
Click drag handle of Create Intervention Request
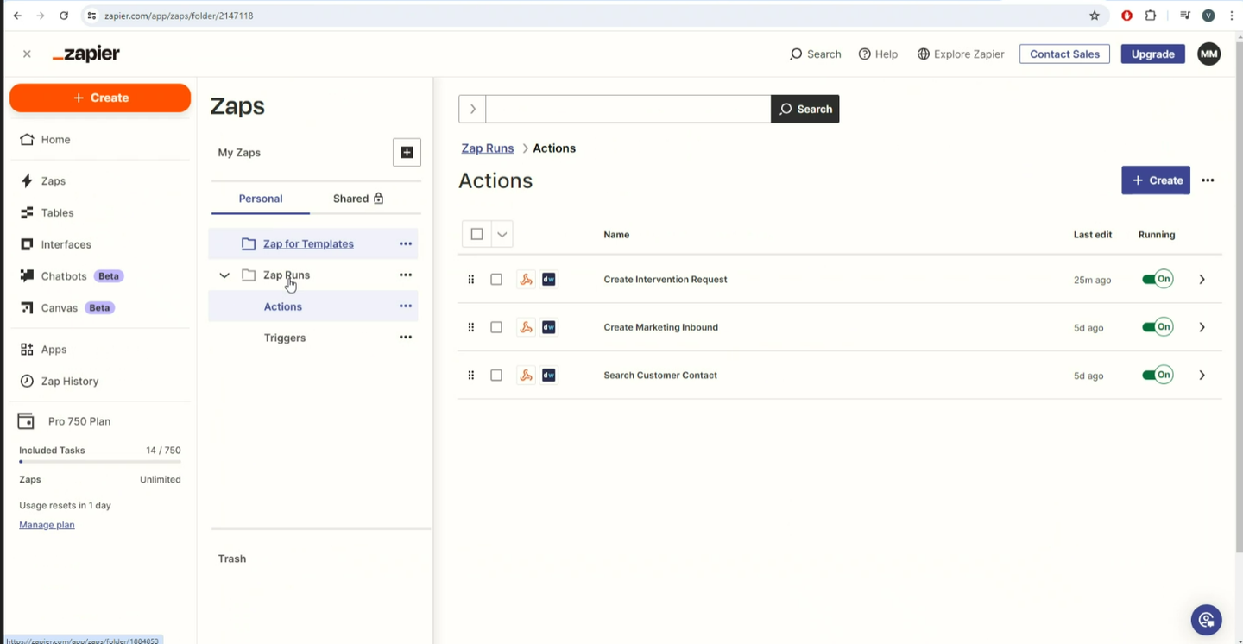(x=470, y=279)
